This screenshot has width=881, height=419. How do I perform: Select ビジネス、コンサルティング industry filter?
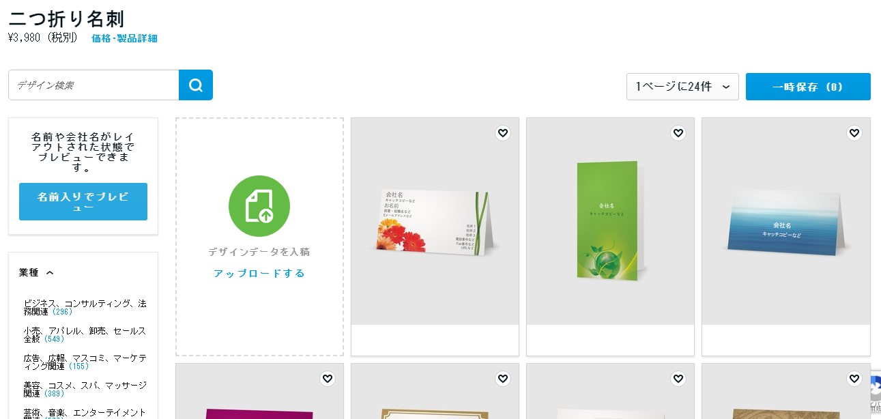(85, 307)
